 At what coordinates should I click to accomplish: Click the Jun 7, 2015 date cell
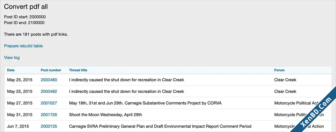coord(18,126)
